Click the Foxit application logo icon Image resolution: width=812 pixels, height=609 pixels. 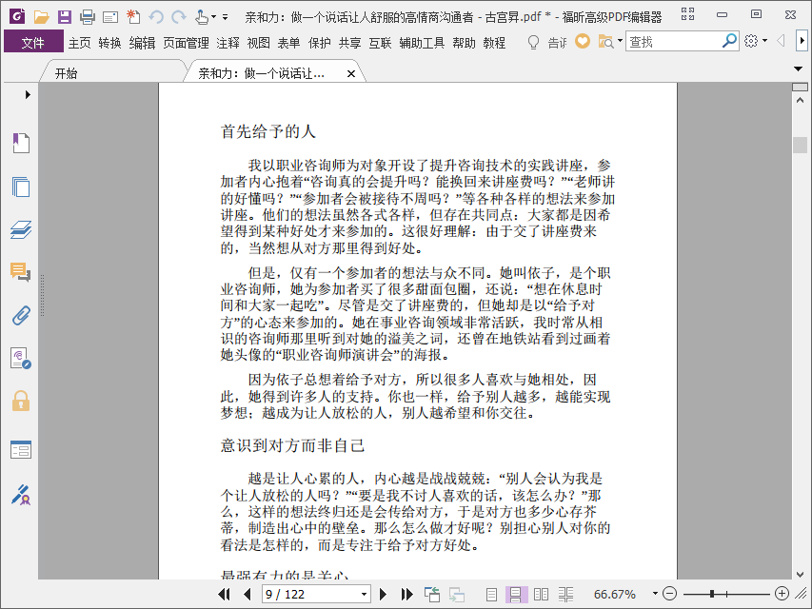17,16
